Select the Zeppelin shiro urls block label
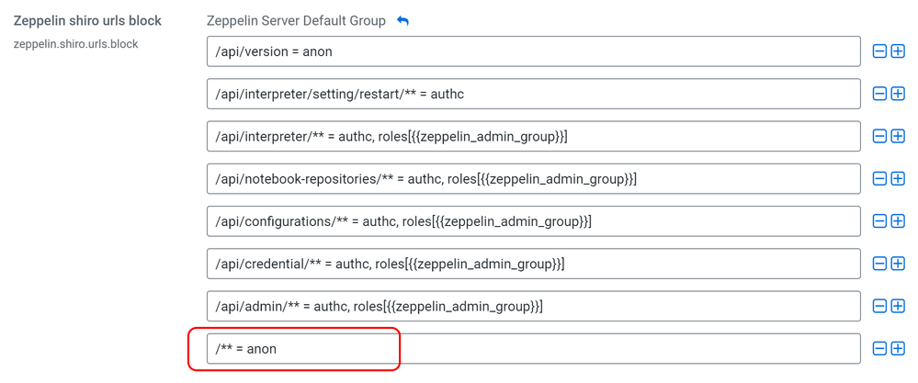This screenshot has height=383, width=918. pos(87,21)
